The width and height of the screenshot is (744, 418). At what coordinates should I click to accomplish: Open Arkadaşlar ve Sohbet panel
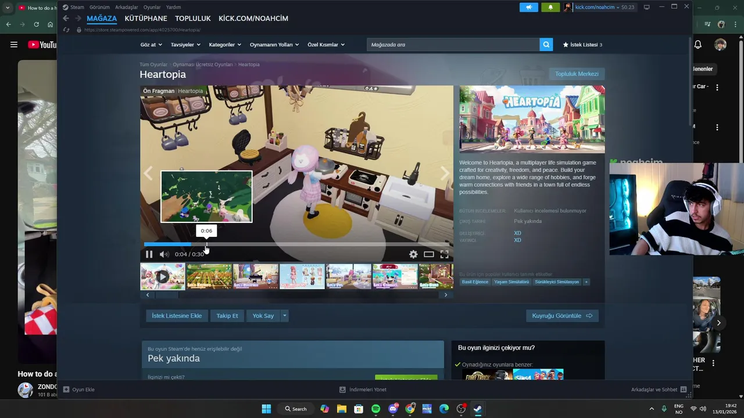(x=659, y=390)
